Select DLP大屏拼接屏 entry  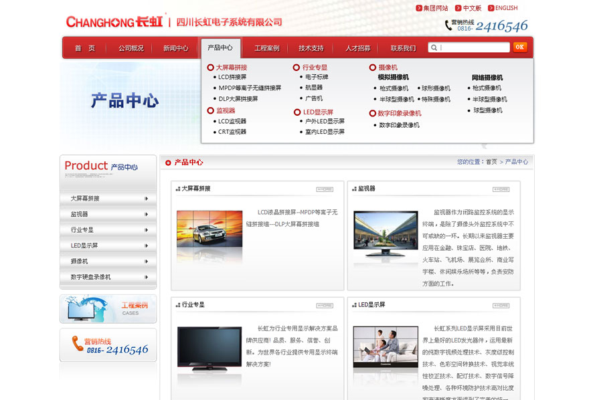[238, 99]
